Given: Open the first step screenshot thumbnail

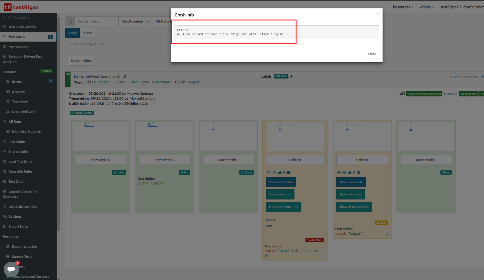Looking at the screenshot, I should (x=101, y=136).
